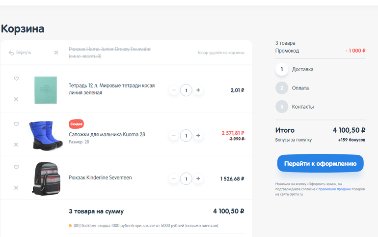Image resolution: width=378 pixels, height=237 pixels.
Task: Remove the green notebook from cart
Action: coord(16,99)
